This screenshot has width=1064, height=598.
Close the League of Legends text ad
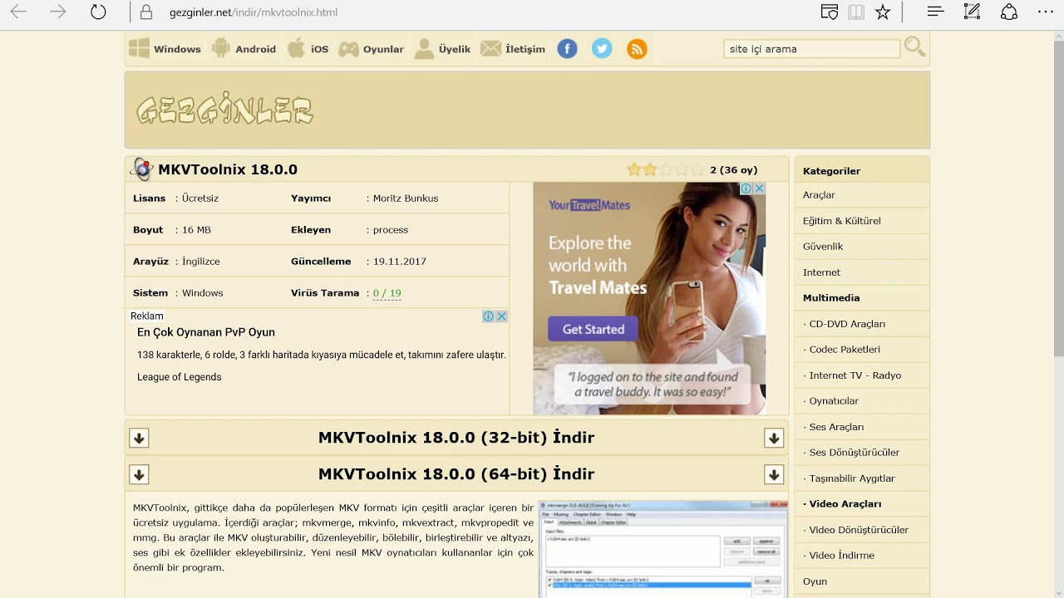point(501,316)
